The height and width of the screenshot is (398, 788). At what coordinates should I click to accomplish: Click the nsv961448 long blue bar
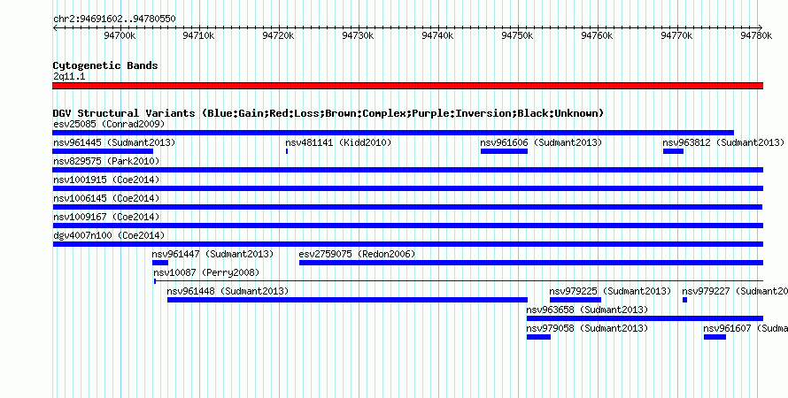(x=347, y=300)
